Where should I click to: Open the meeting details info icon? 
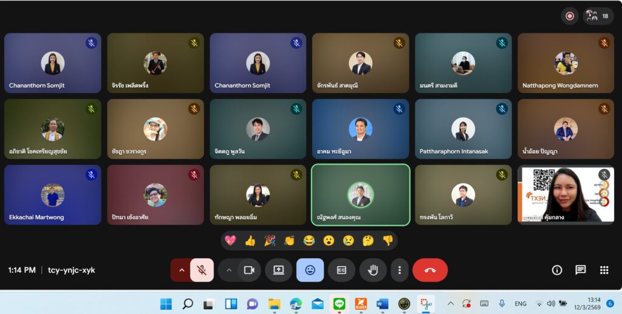[x=556, y=270]
